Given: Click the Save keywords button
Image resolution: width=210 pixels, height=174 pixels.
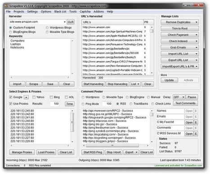Looking at the screenshot, I should pos(50,84).
